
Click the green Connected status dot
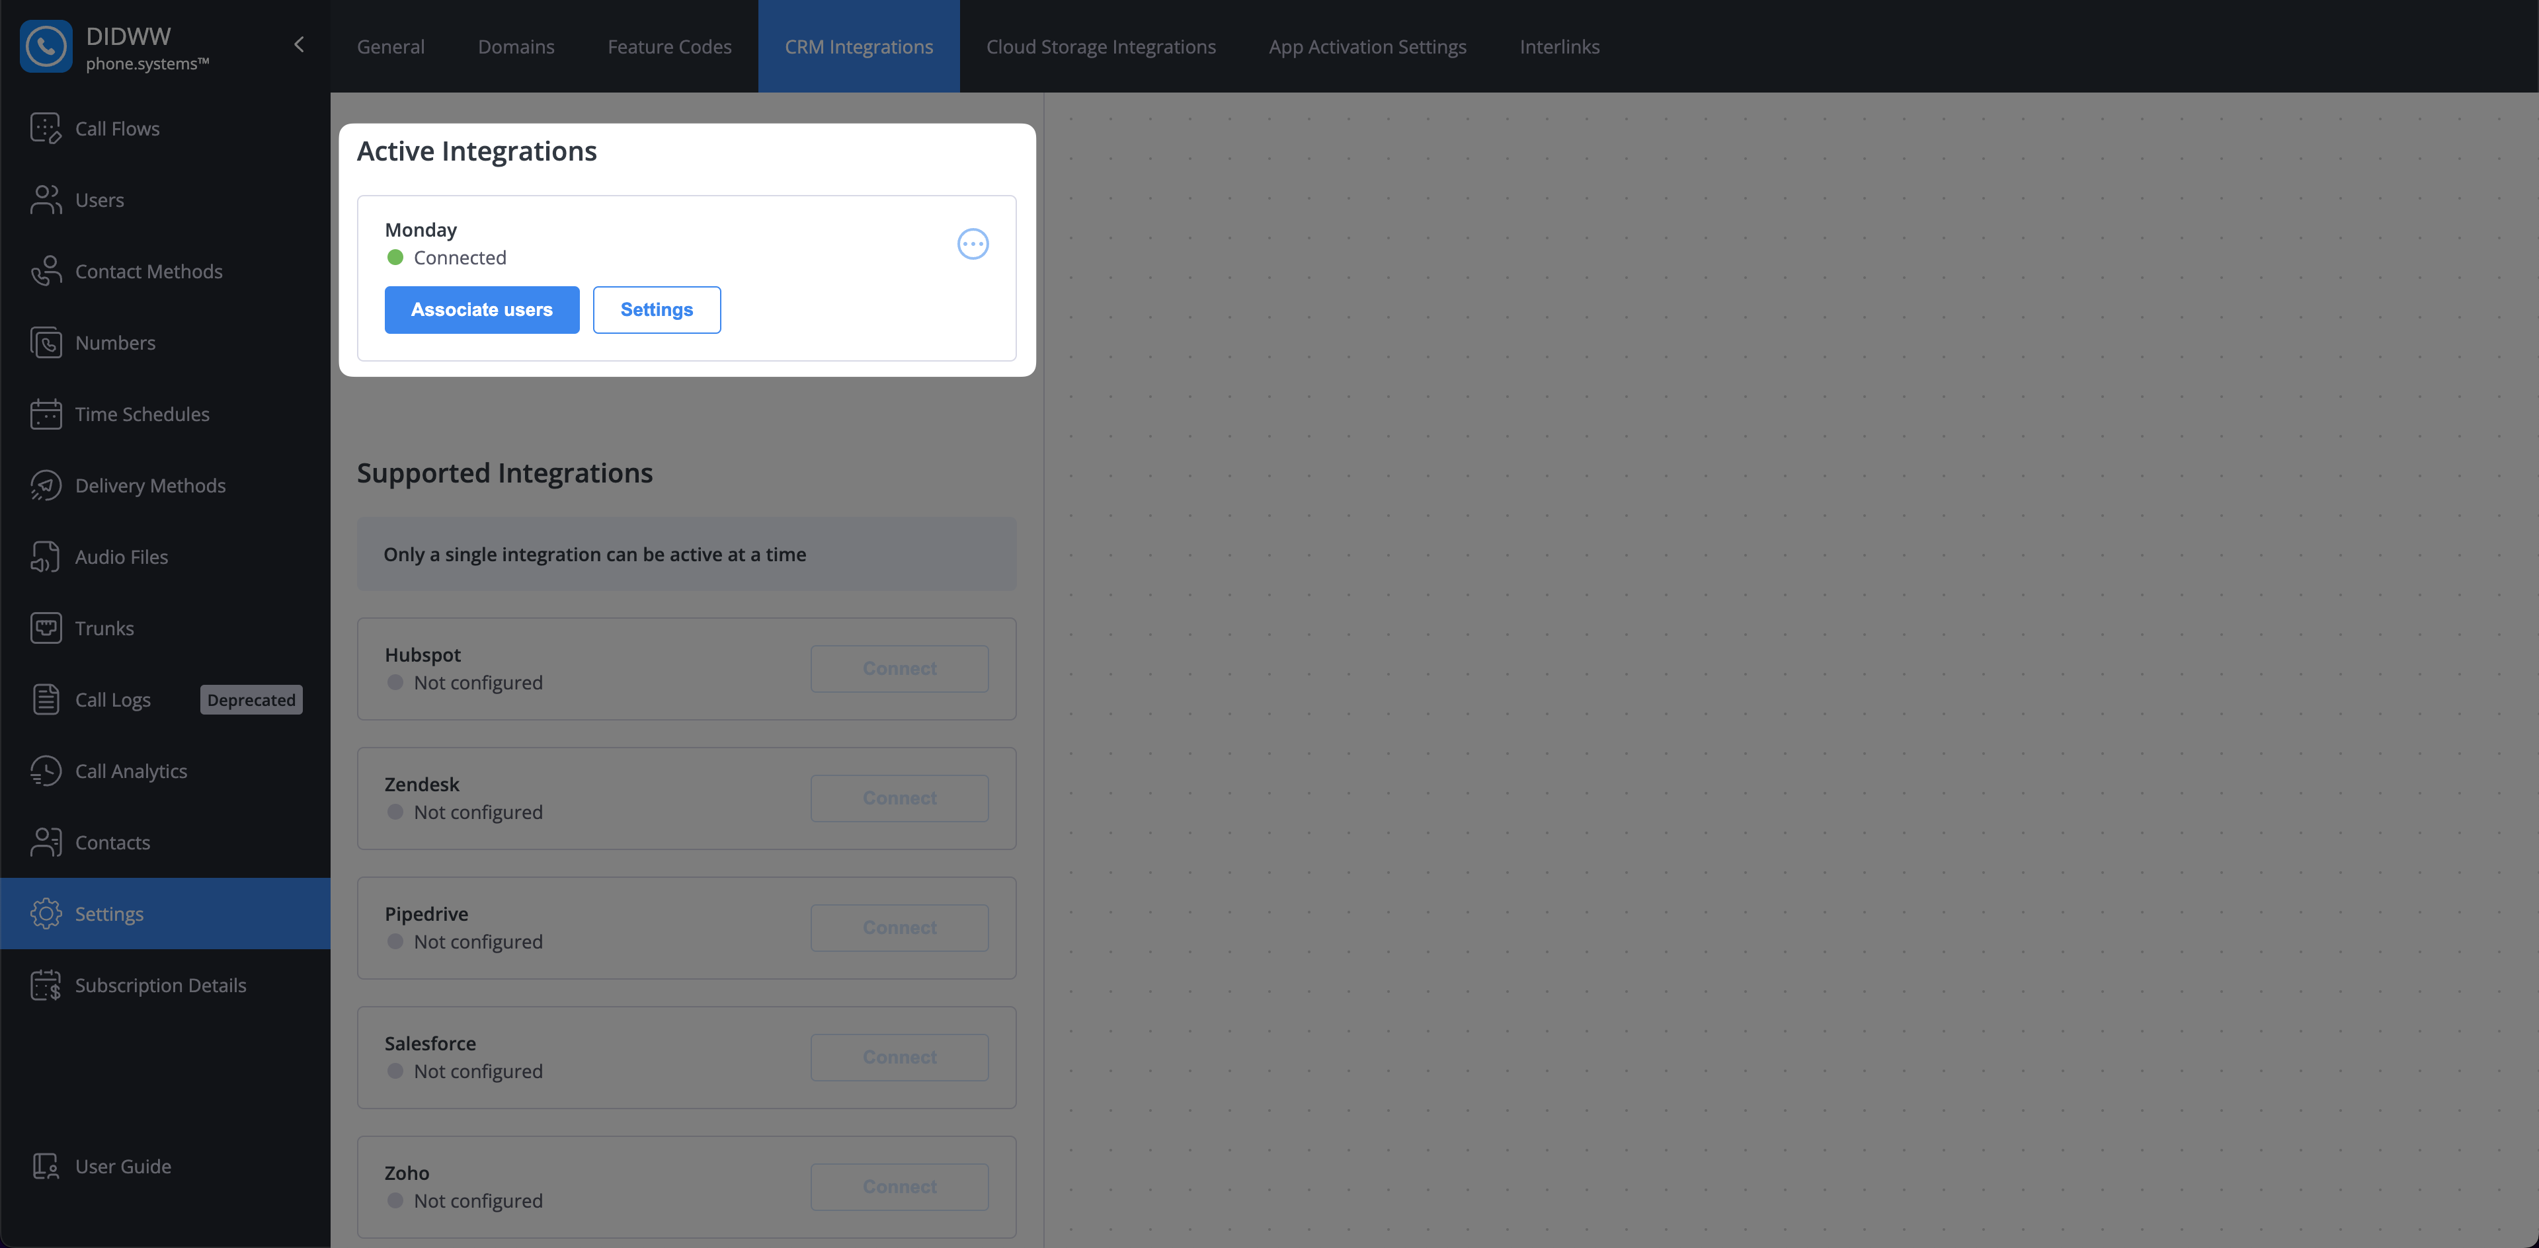point(395,257)
